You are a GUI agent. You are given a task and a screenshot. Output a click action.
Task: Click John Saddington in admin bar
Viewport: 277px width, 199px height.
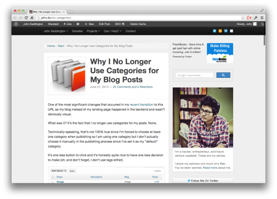(33, 24)
